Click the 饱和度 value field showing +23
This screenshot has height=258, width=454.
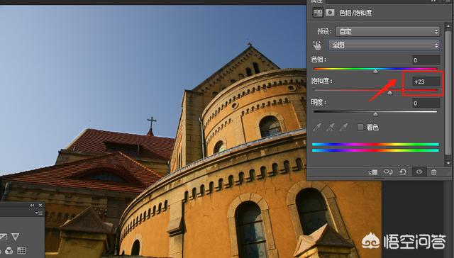point(426,82)
